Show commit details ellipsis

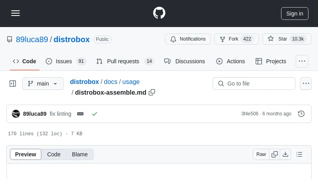(80, 114)
